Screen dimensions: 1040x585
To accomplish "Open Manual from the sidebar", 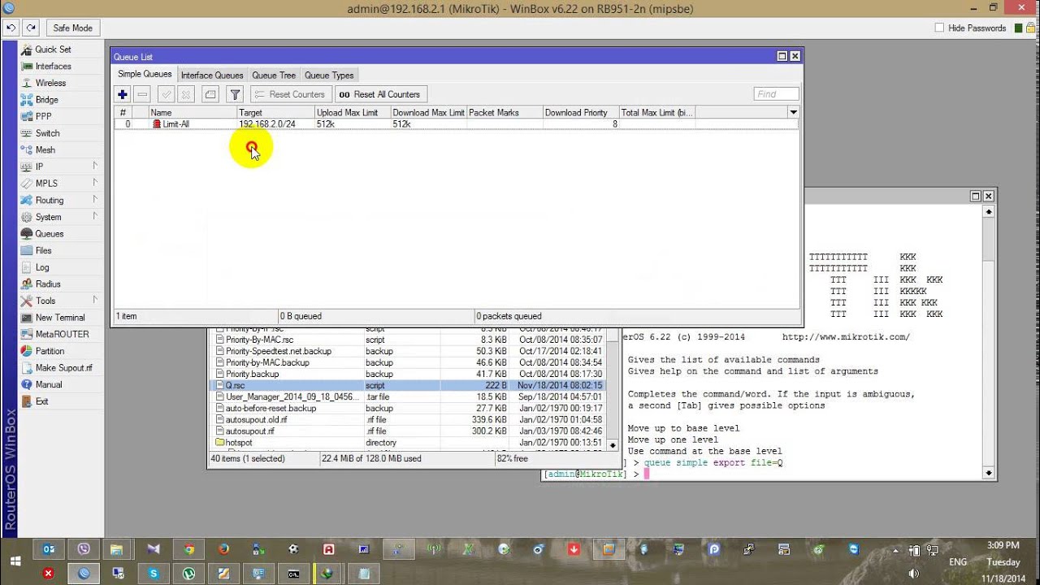I will (x=48, y=384).
